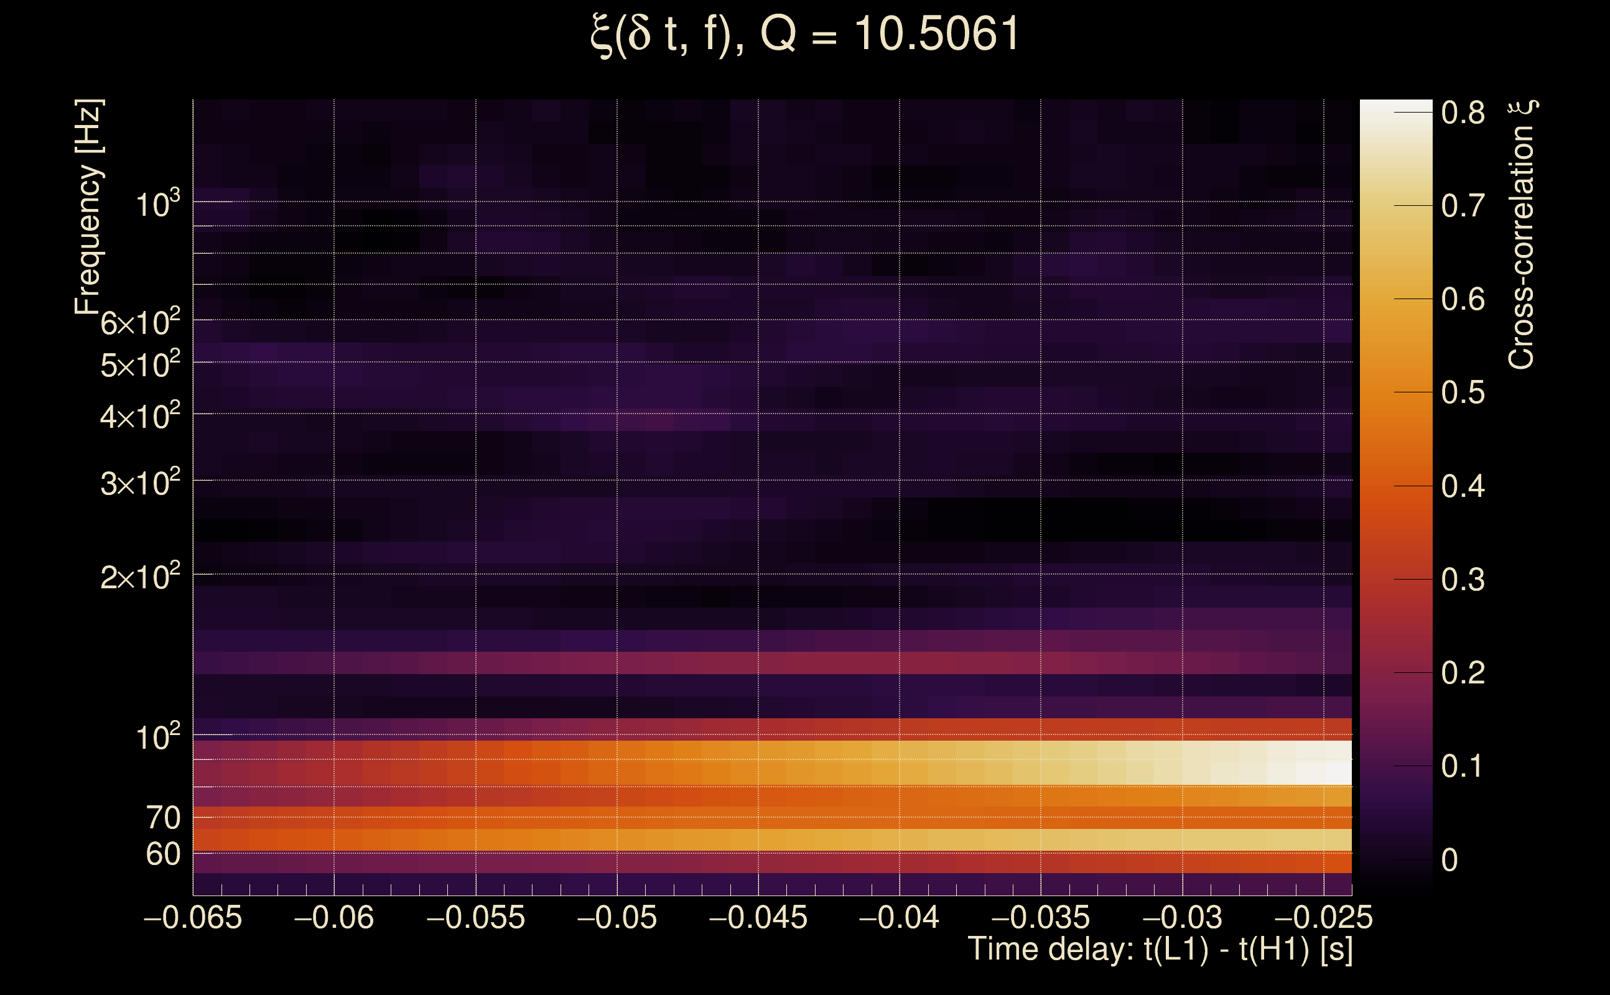1610x995 pixels.
Task: Click the 0.7 value on colorbar
Action: coord(1463,206)
